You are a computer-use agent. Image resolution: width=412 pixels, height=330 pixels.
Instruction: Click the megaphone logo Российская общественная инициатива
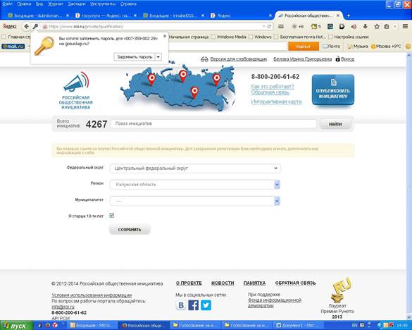pyautogui.click(x=76, y=90)
